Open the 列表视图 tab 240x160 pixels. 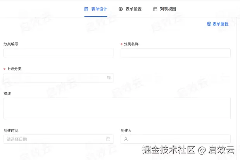[164, 9]
